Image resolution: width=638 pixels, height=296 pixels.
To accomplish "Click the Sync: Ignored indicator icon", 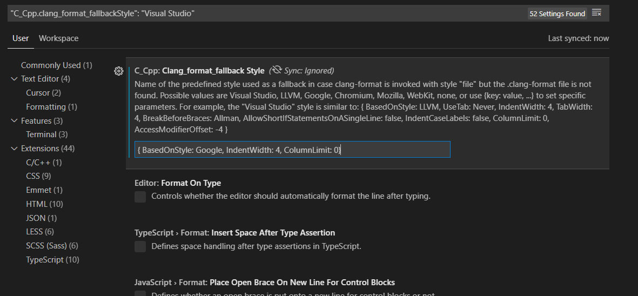I will coord(277,70).
